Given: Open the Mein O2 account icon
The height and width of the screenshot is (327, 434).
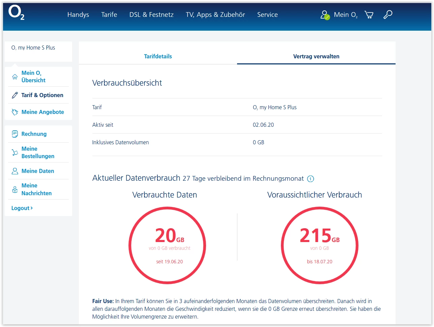Looking at the screenshot, I should pyautogui.click(x=325, y=15).
